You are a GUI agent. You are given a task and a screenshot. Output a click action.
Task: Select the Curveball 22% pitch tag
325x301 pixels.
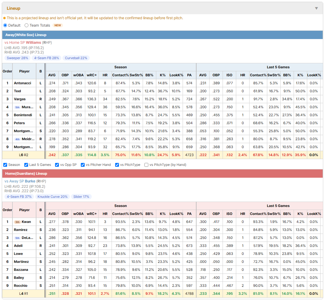tap(76, 58)
